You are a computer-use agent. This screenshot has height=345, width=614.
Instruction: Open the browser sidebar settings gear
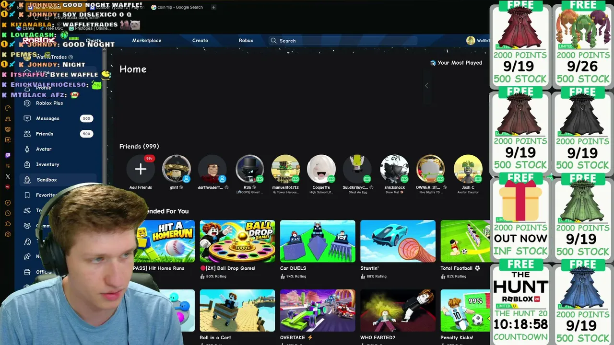coord(8,234)
